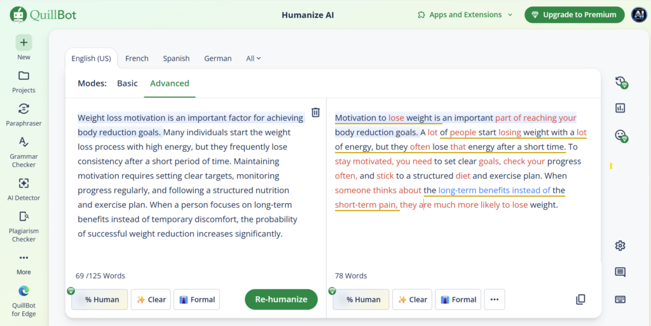The height and width of the screenshot is (326, 651).
Task: Open the Plagiarism Checker tool
Action: point(24,217)
